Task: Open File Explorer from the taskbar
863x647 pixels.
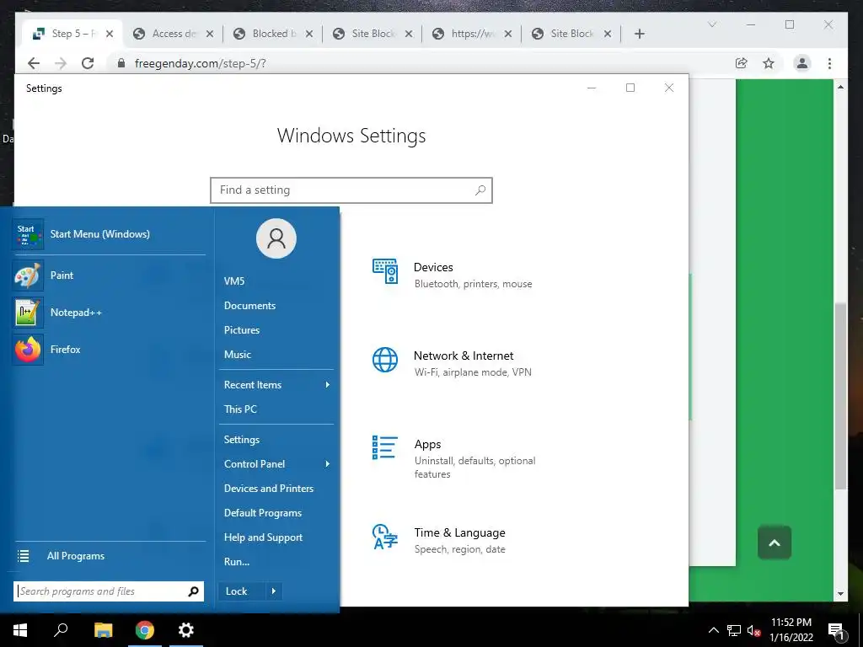Action: coord(103,630)
